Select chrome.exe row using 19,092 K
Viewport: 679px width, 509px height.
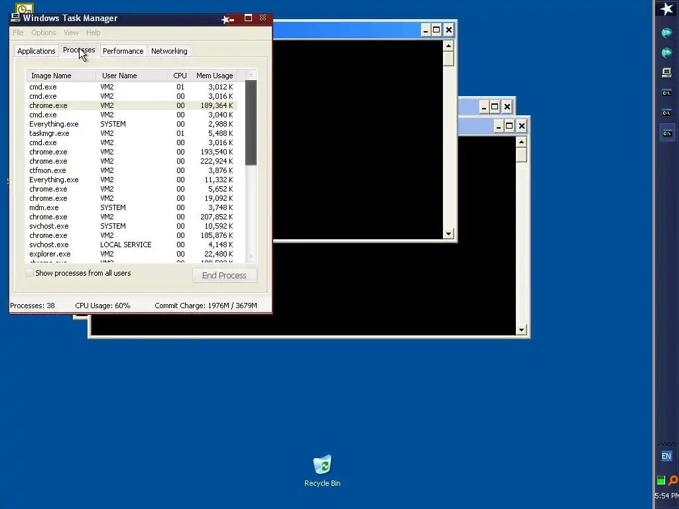pyautogui.click(x=132, y=198)
